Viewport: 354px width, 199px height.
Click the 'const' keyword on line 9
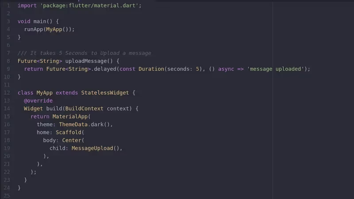coord(127,69)
